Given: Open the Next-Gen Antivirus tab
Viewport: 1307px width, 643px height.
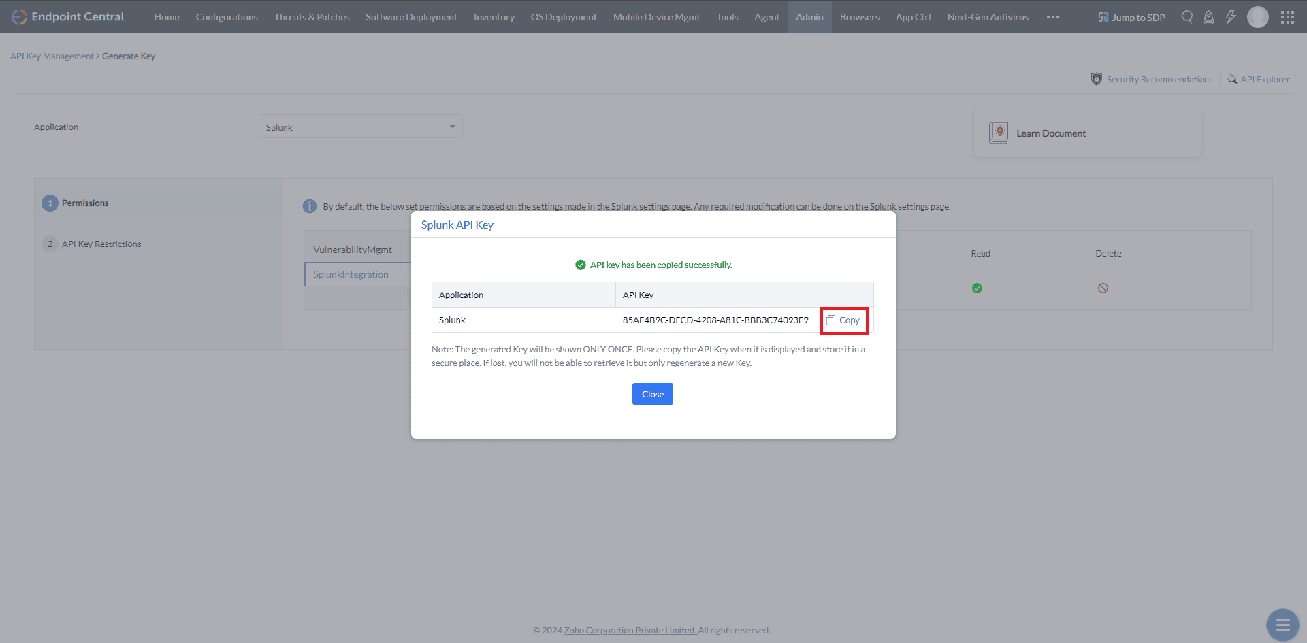Looking at the screenshot, I should [x=988, y=17].
